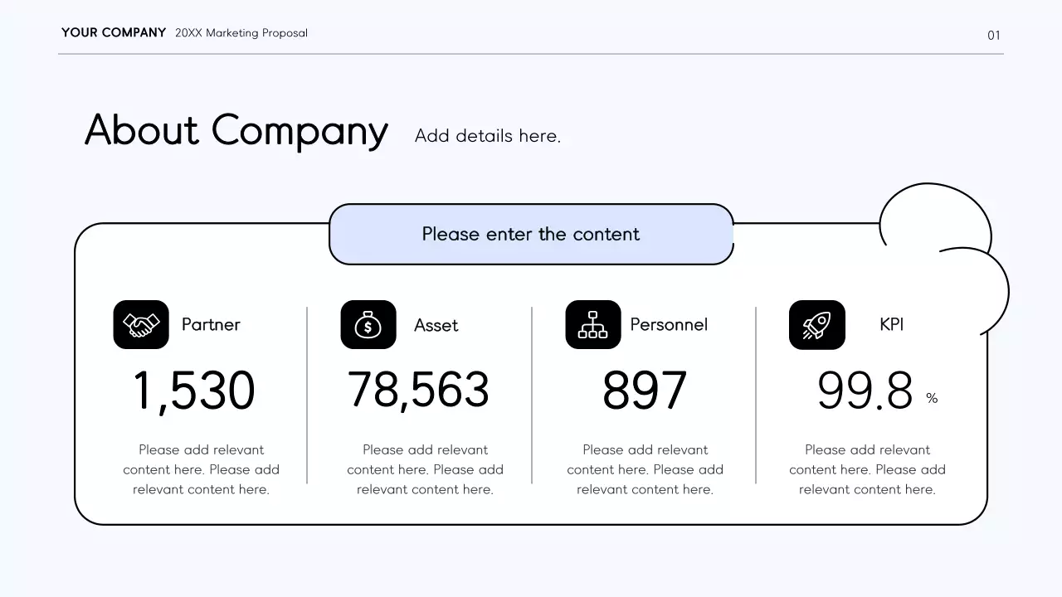Select the Personnel label
Image resolution: width=1062 pixels, height=597 pixels.
(669, 324)
